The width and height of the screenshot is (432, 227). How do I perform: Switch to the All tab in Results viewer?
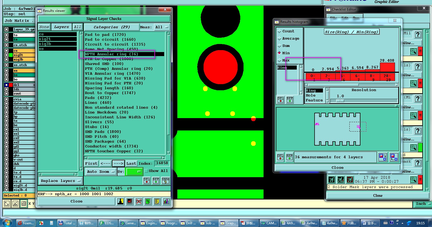77,27
